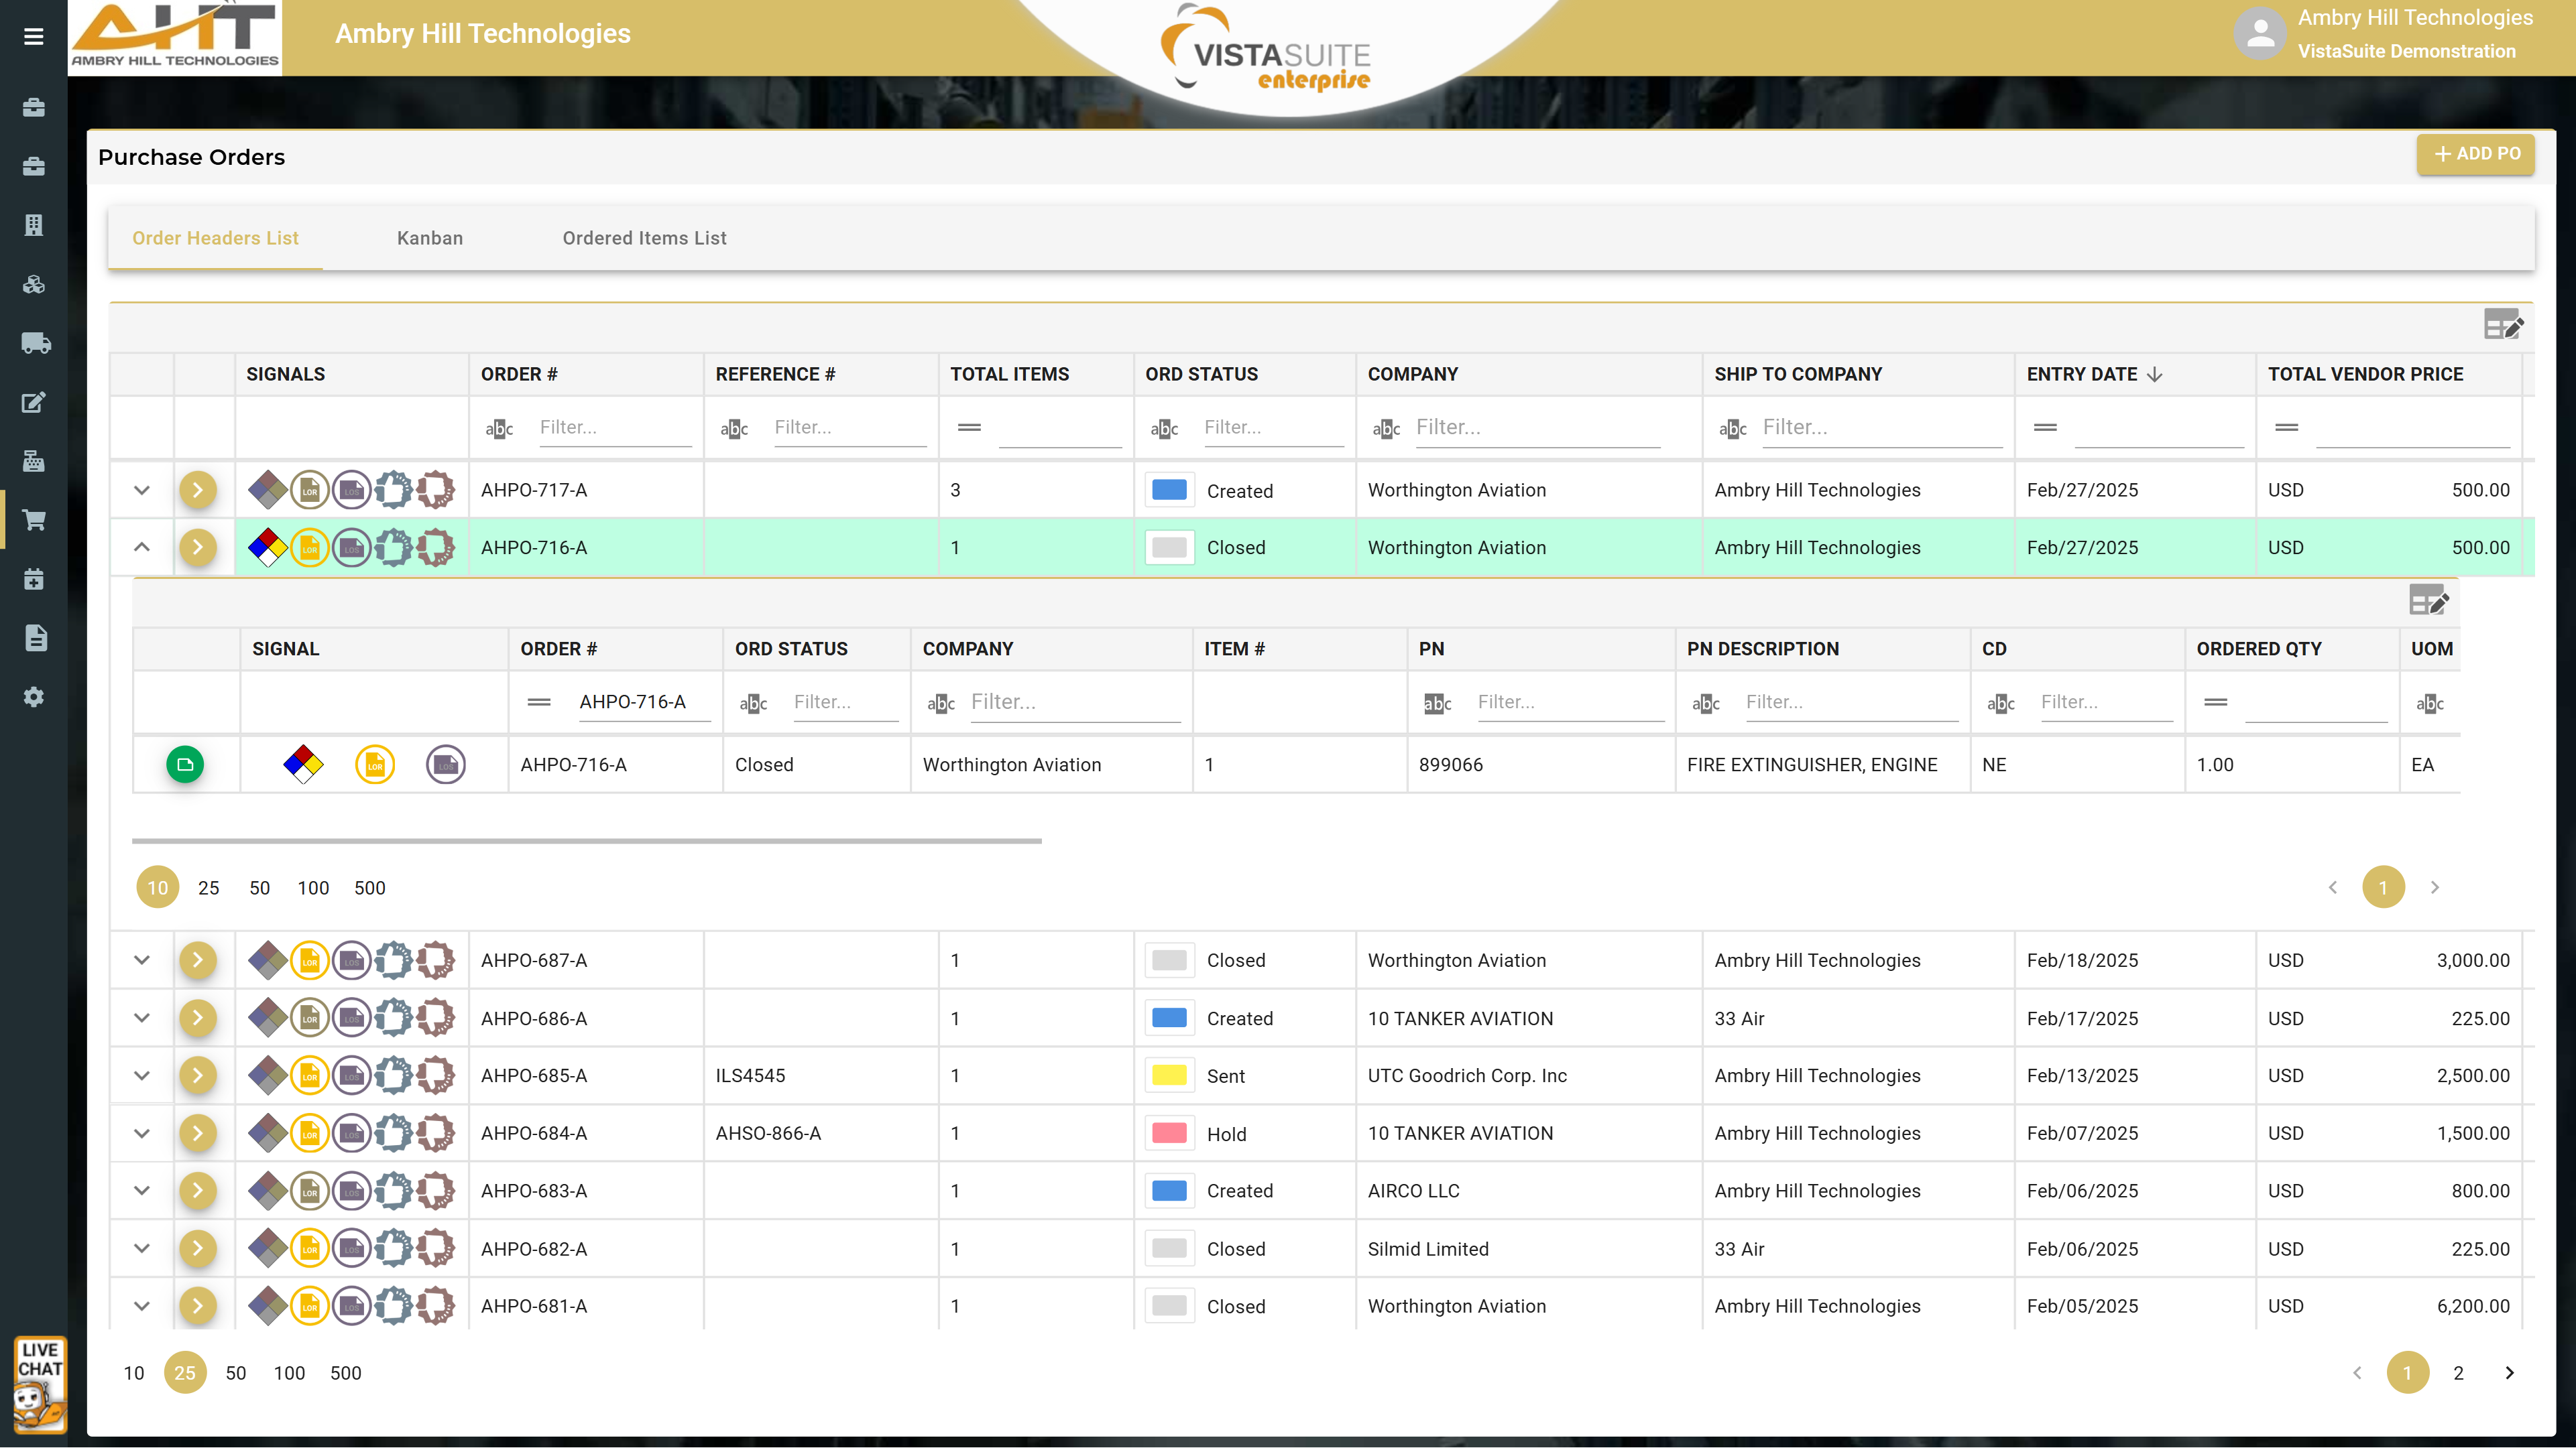This screenshot has width=2576, height=1448.
Task: Click the truck shipping sidebar icon
Action: (x=35, y=344)
